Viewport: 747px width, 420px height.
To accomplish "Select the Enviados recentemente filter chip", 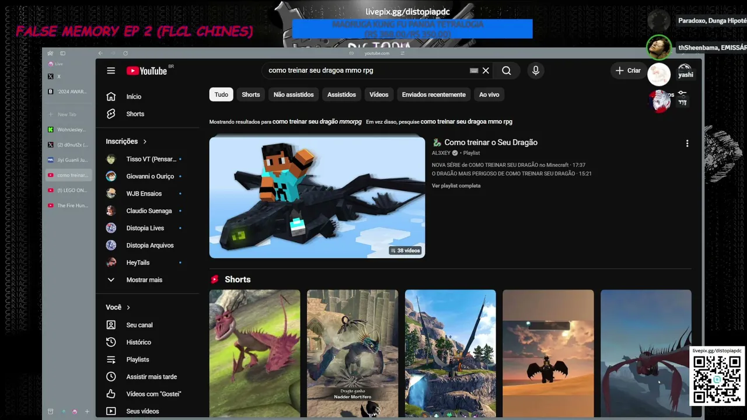I will (x=434, y=94).
